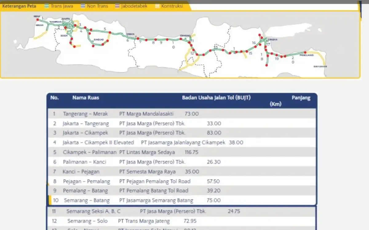Screen dimensions: 369x230
Task: Click route number 15 on the map
Action: [250, 53]
